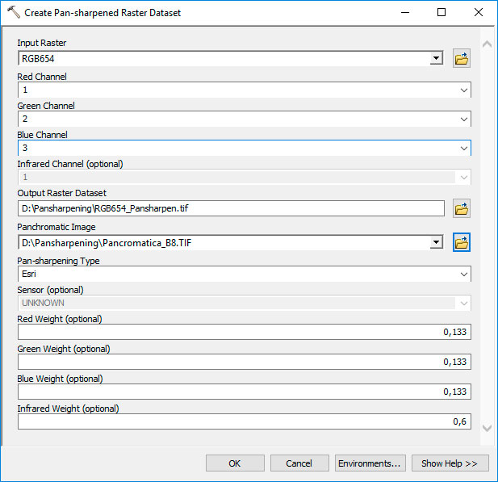Screen dimensions: 498x482
Task: Open the Red Channel dropdown
Action: pos(464,90)
